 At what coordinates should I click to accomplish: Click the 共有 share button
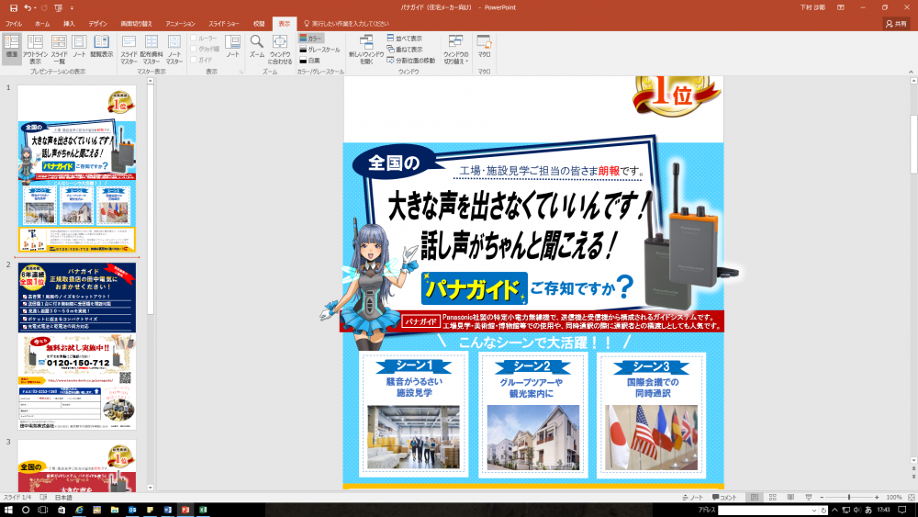click(896, 24)
